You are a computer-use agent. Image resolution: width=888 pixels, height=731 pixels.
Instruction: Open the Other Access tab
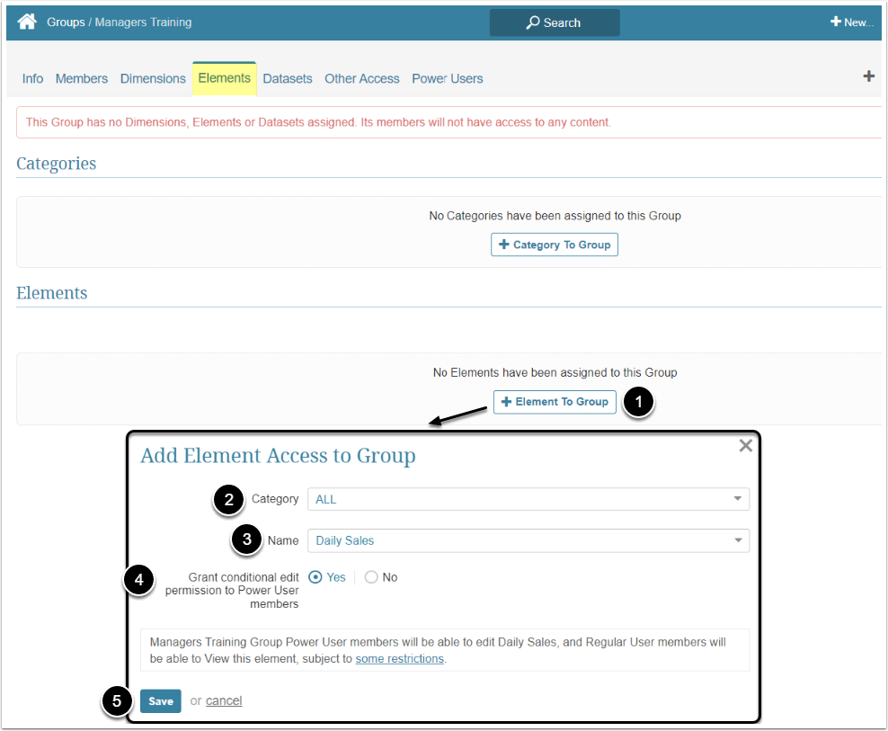[x=362, y=79]
